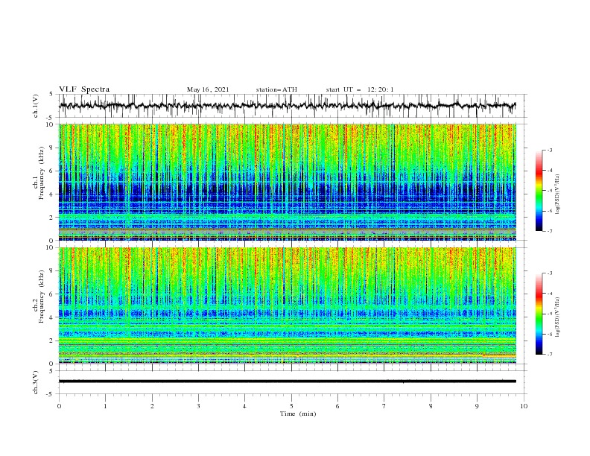Screen dimensions: 590x456
Task: Click the lower 'log(PSD)(V²/Hz)' colorbar label
Action: 558,317
